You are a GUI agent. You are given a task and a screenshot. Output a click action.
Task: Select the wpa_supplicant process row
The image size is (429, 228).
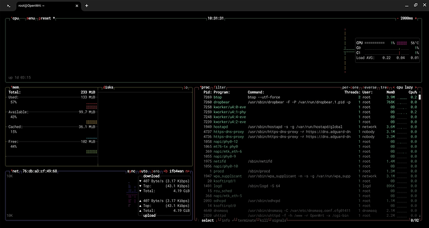pos(309,176)
